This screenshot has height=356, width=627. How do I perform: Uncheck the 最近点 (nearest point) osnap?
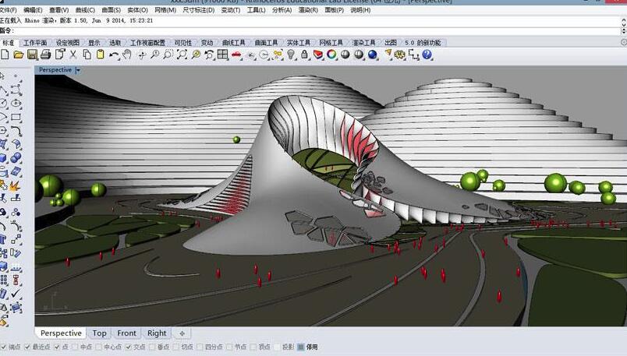[x=27, y=347]
